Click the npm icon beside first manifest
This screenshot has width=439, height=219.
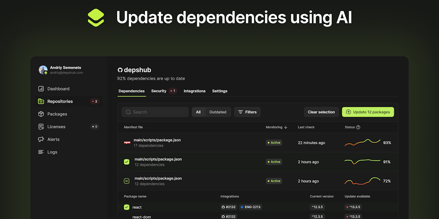click(127, 142)
